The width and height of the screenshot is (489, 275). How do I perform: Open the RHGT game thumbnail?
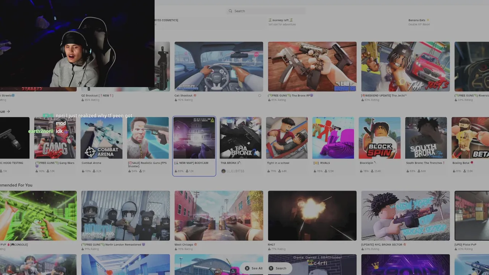click(312, 216)
